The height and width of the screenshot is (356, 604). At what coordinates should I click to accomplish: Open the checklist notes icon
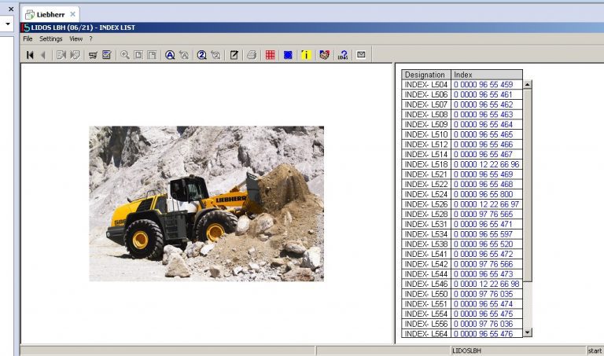pyautogui.click(x=107, y=55)
